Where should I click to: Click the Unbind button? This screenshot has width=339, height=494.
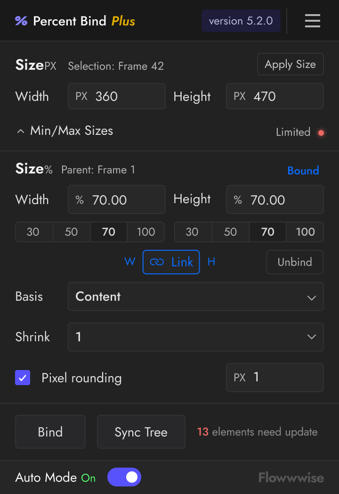[x=295, y=262]
